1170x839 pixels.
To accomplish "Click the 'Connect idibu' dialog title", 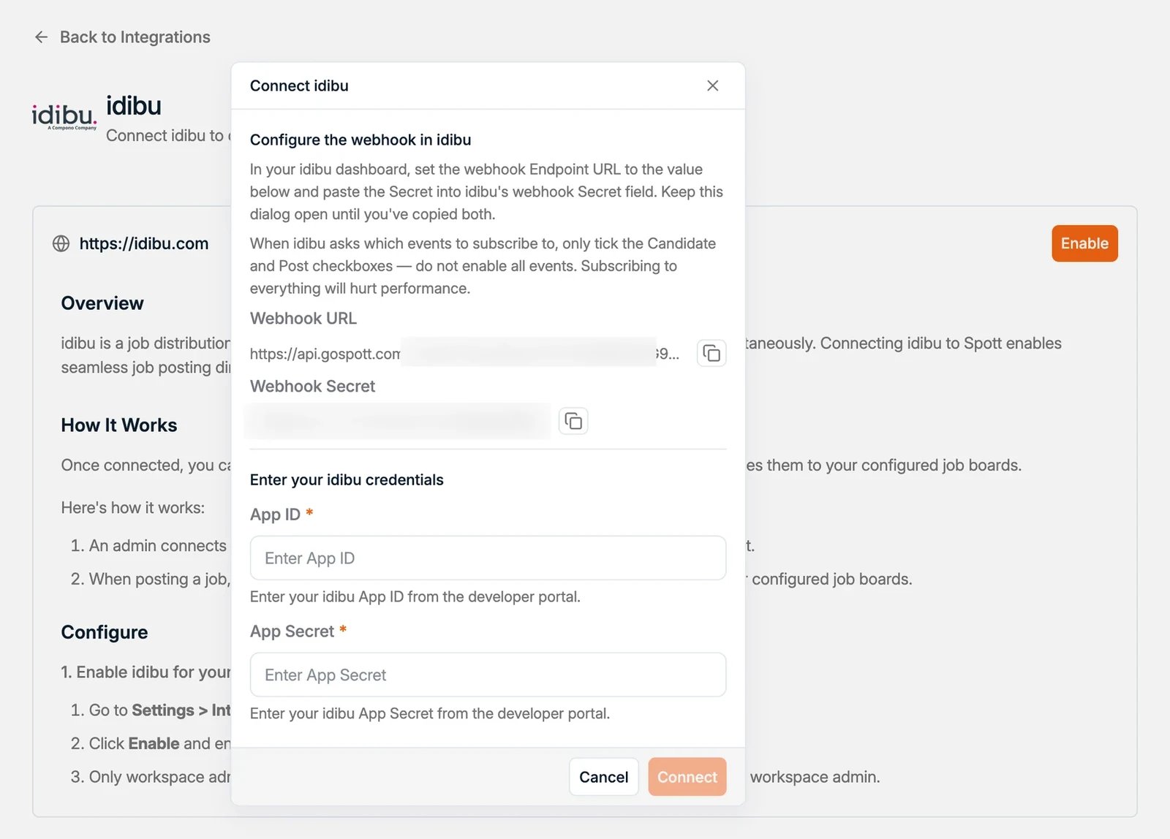I will coord(299,86).
